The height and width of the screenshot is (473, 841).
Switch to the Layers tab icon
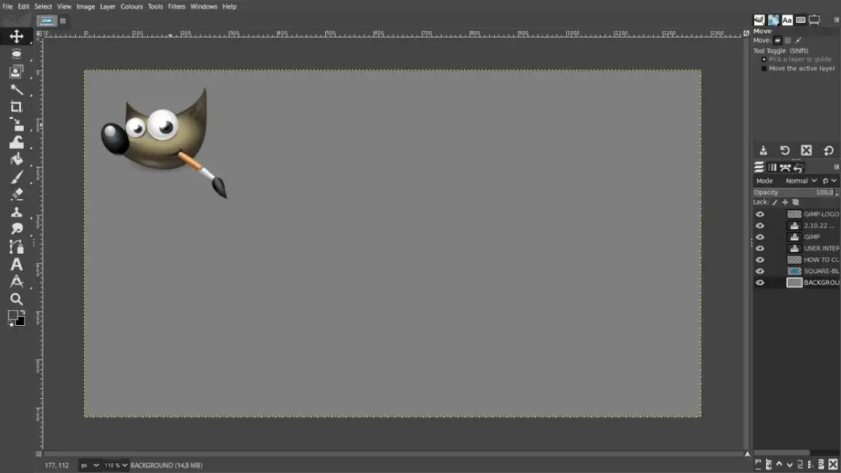pyautogui.click(x=759, y=167)
